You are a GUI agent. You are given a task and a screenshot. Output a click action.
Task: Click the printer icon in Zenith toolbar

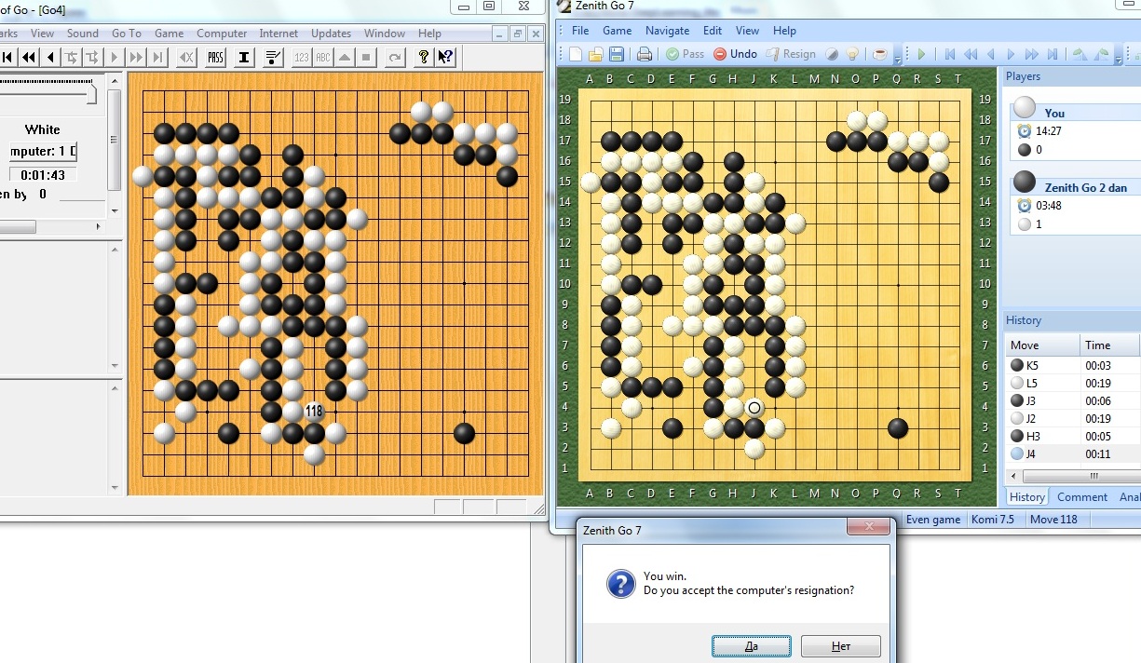645,54
